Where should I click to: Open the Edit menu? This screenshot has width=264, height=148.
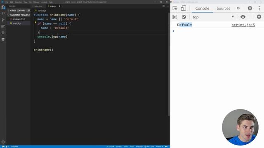(x=12, y=2)
